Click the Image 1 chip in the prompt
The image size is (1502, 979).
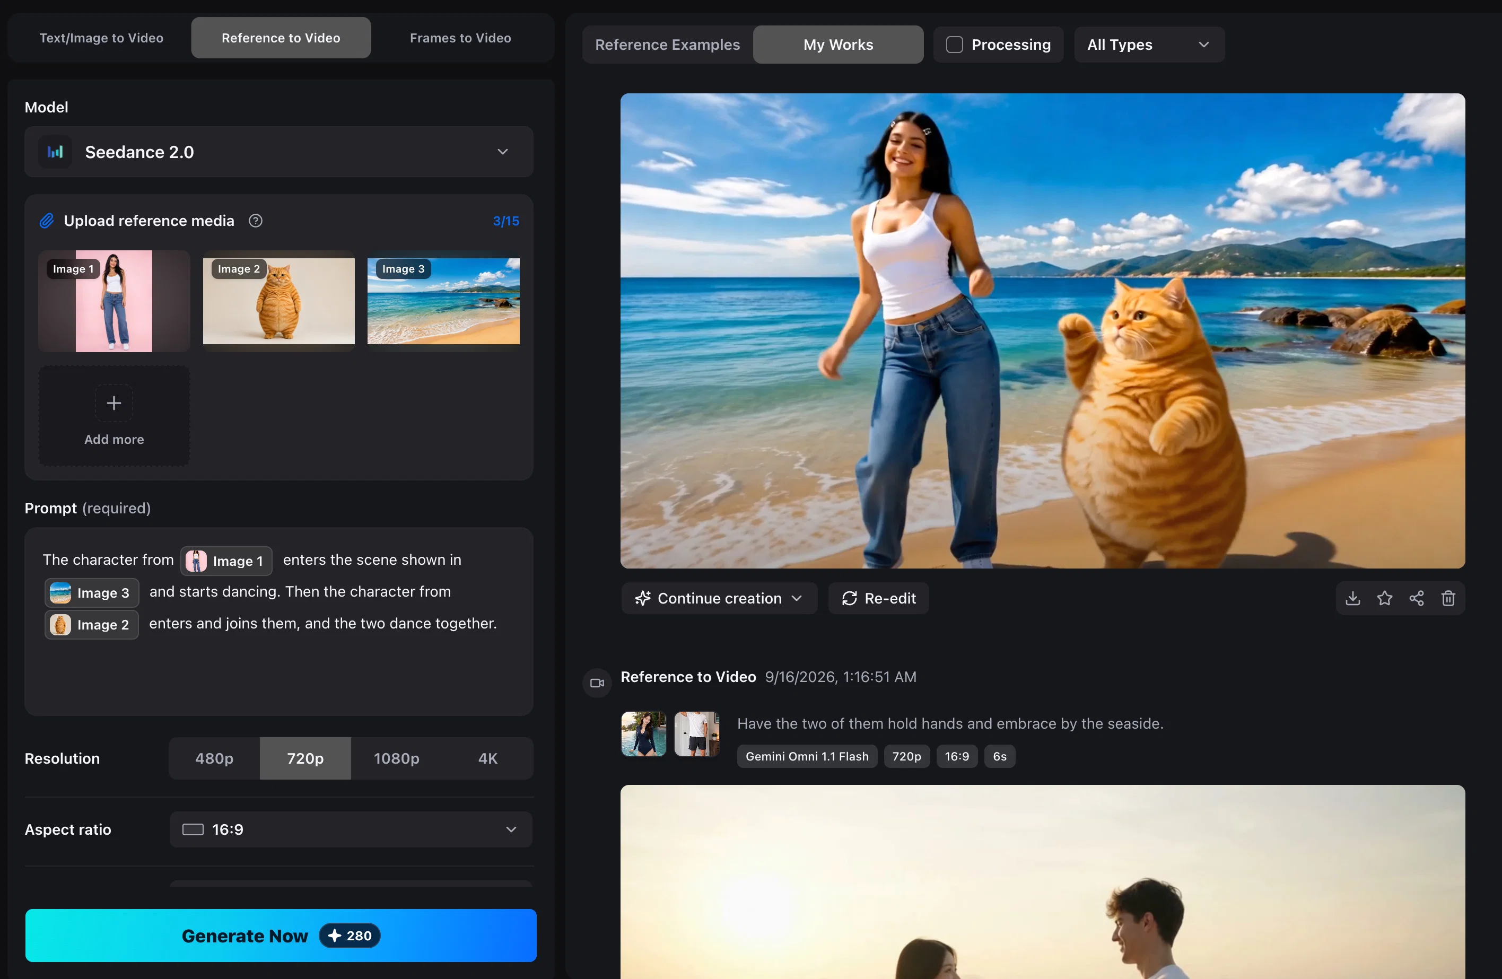tap(226, 561)
